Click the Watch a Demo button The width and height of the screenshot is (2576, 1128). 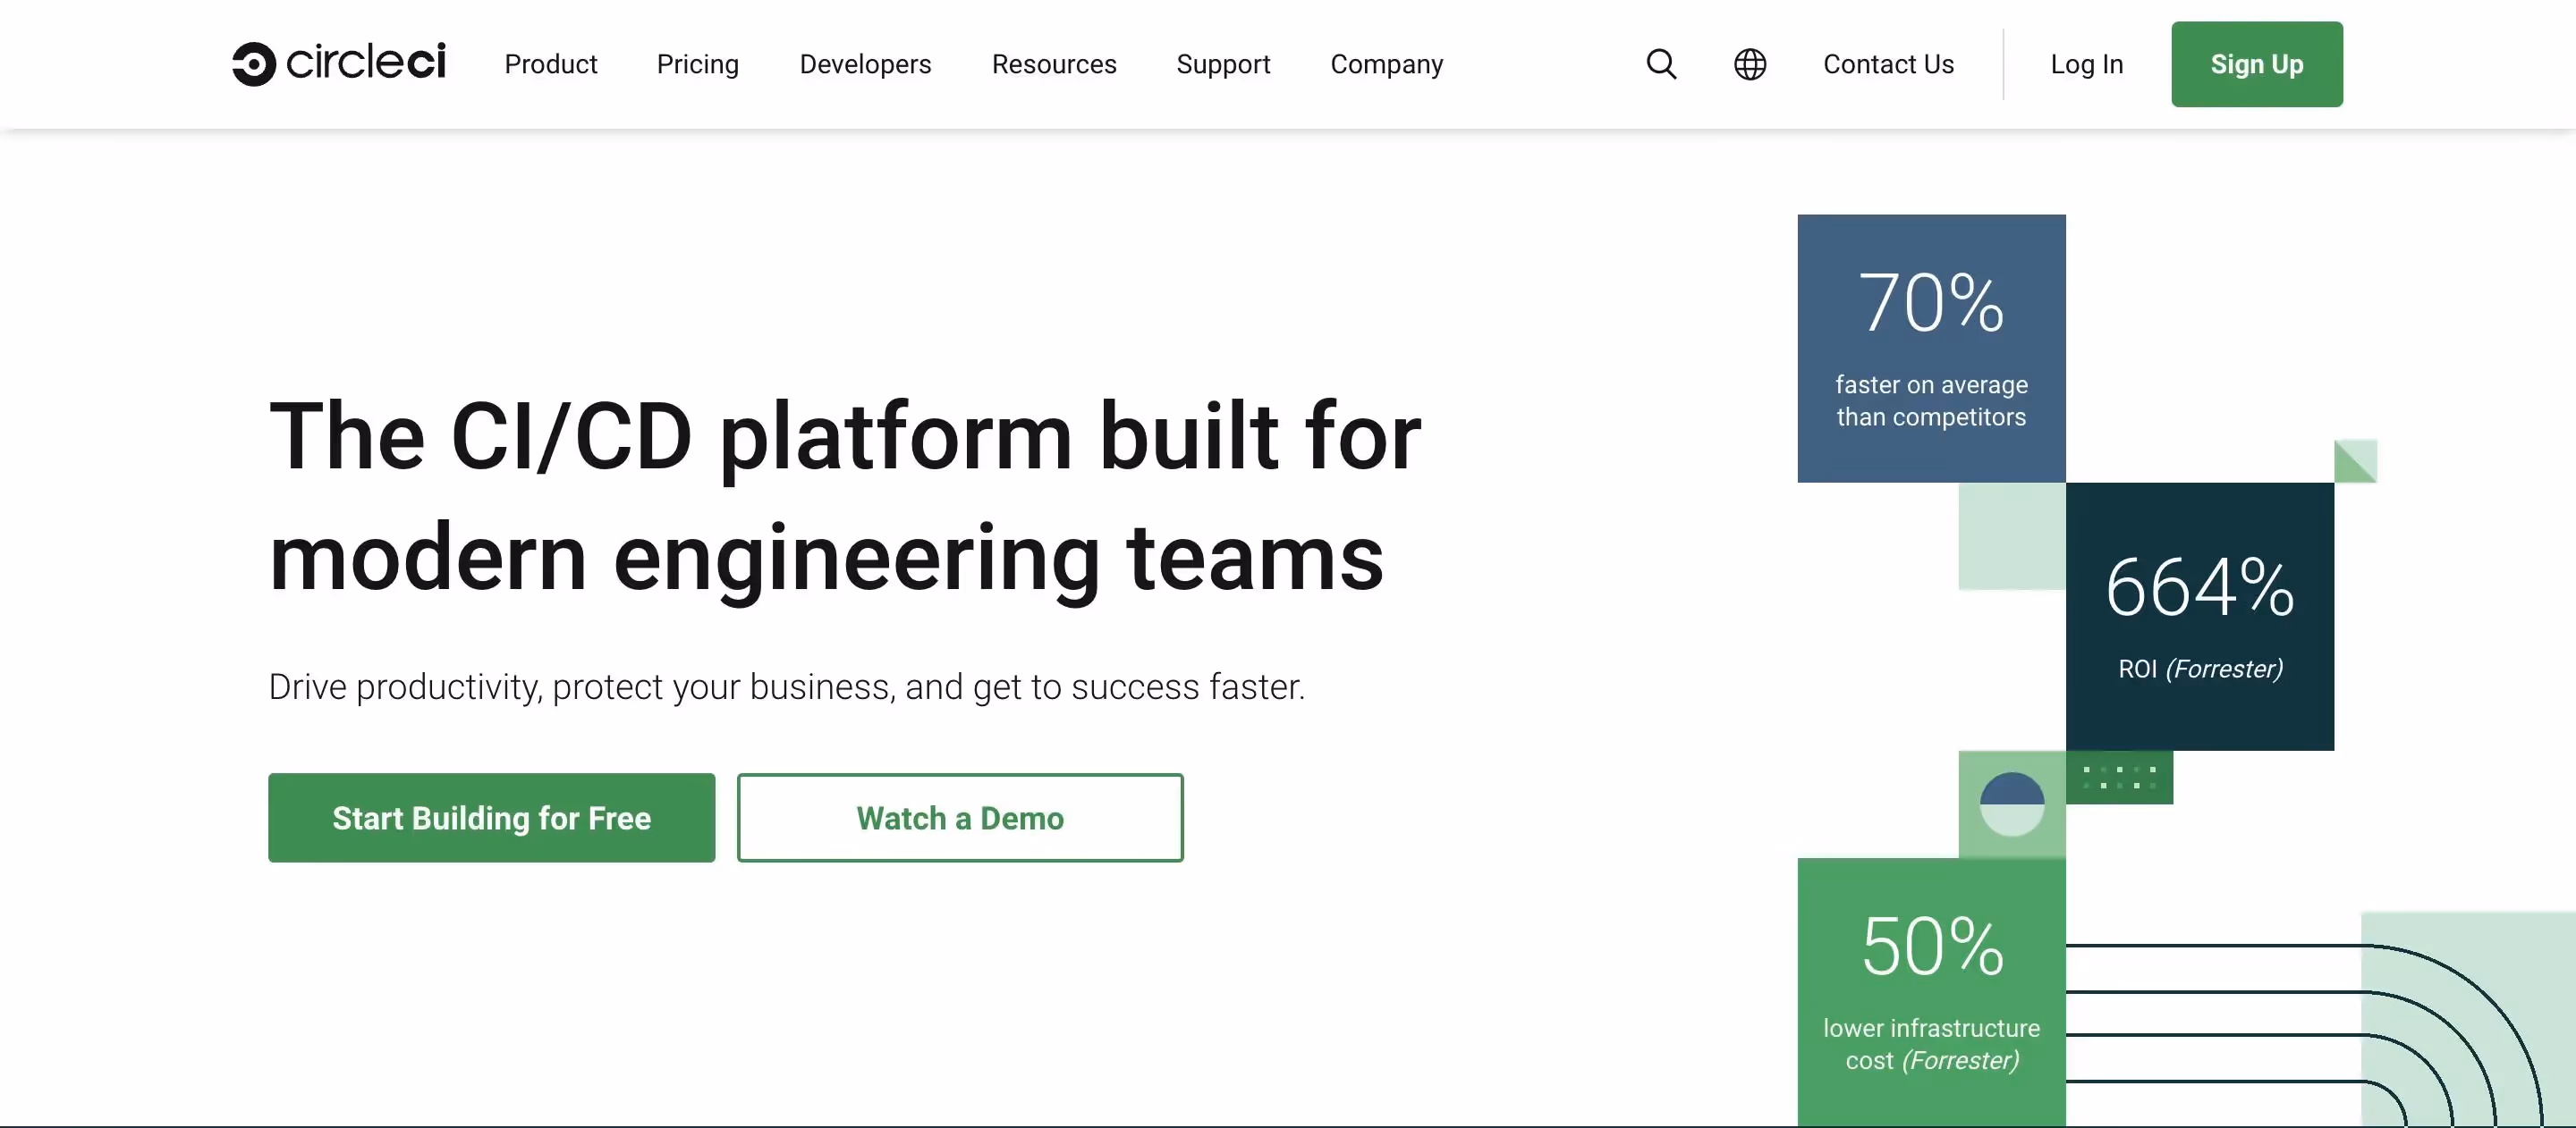point(959,817)
